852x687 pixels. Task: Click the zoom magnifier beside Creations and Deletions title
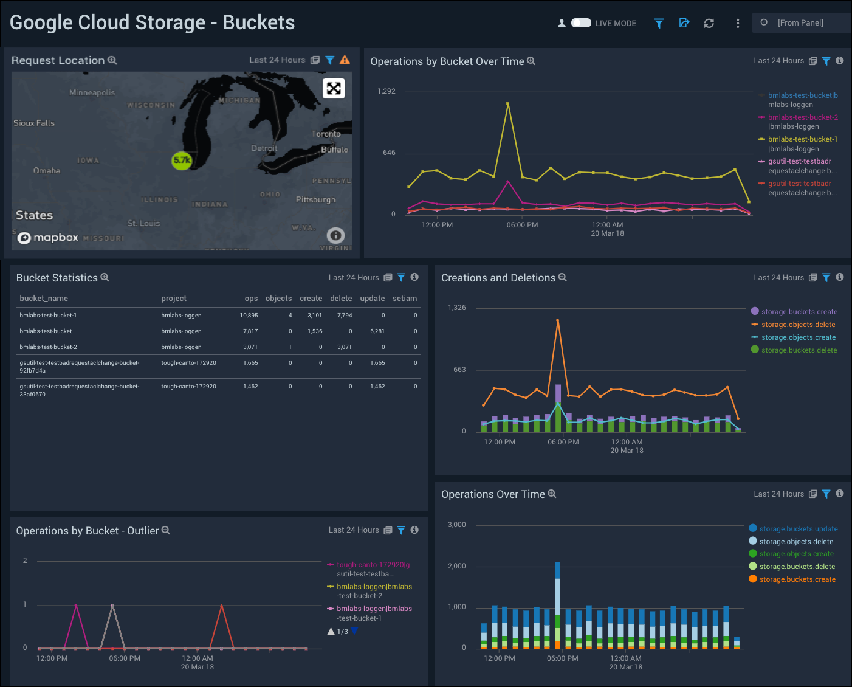(562, 278)
